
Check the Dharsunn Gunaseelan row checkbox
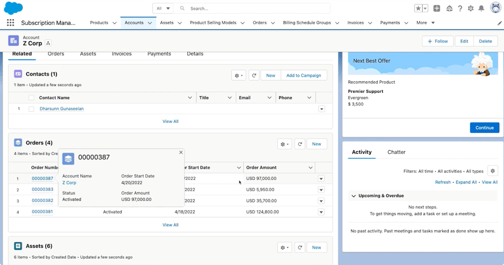31,109
